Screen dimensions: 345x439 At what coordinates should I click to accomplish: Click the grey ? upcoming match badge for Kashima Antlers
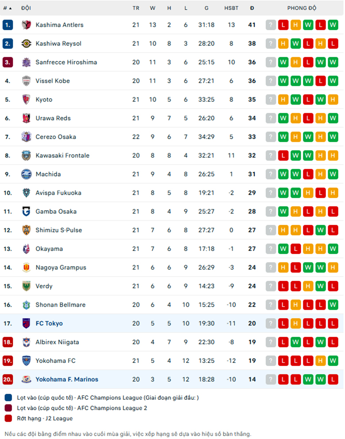271,25
